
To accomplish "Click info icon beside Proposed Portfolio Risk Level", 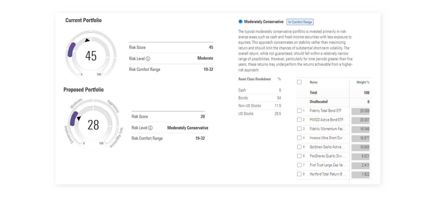I will 150,128.
